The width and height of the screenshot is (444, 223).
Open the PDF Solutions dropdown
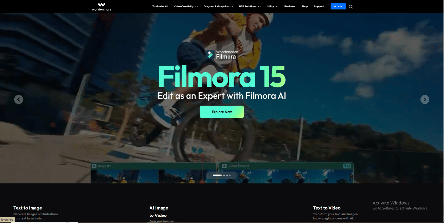(x=248, y=6)
